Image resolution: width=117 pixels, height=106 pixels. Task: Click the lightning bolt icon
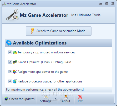click(33, 31)
